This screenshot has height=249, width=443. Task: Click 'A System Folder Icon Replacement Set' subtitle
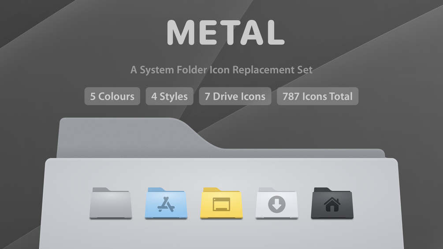tap(221, 70)
